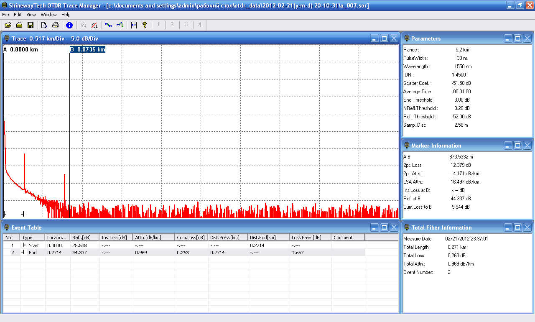Click the blue information icon
The width and height of the screenshot is (535, 322).
[69, 25]
